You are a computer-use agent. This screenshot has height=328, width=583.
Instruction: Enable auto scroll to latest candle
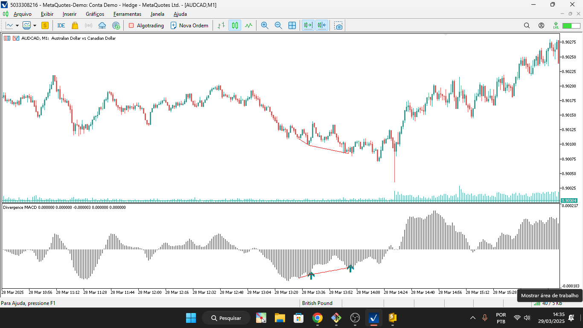[308, 25]
